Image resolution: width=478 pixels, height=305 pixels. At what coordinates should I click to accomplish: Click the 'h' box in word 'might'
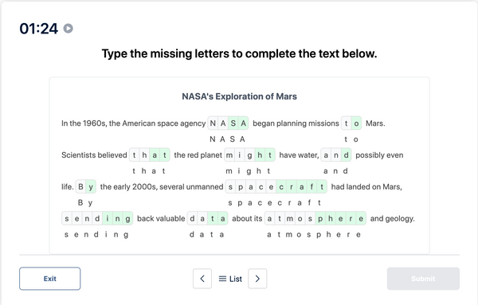[x=260, y=155]
